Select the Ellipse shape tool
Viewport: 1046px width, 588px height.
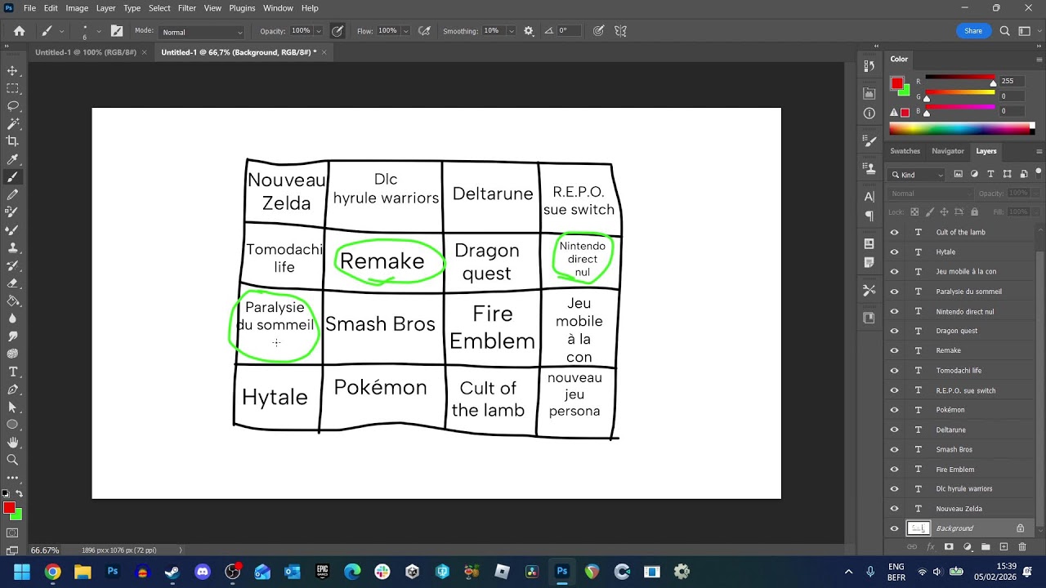12,425
